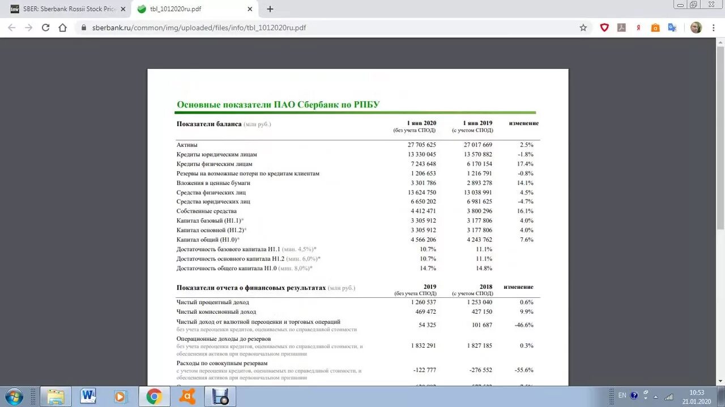This screenshot has height=407, width=725.
Task: Click the Show desktop strip
Action: 721,396
